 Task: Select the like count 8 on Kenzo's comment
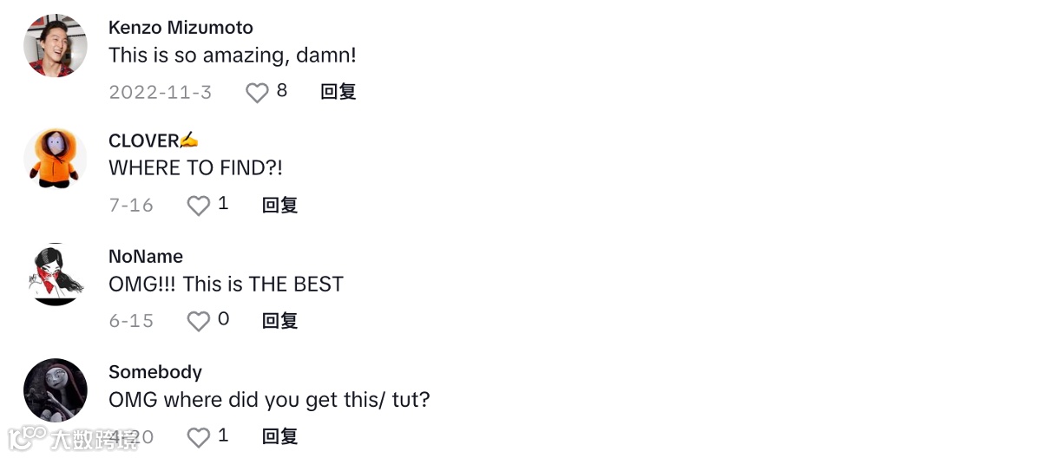tap(282, 90)
